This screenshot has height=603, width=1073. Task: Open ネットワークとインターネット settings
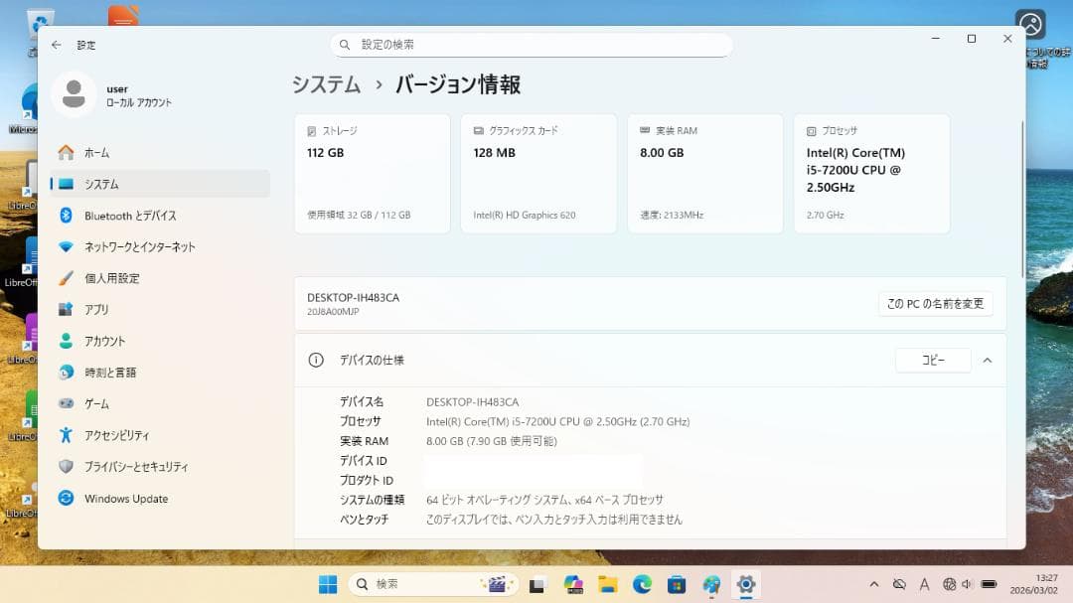point(160,247)
